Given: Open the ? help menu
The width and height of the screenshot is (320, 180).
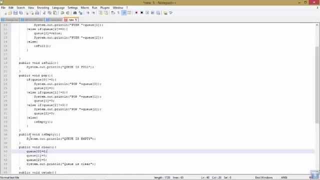Looking at the screenshot, I should (127, 8).
